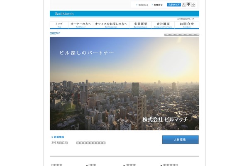The height and width of the screenshot is (166, 249).
Task: Set text size to large (大)
Action: [183, 5]
